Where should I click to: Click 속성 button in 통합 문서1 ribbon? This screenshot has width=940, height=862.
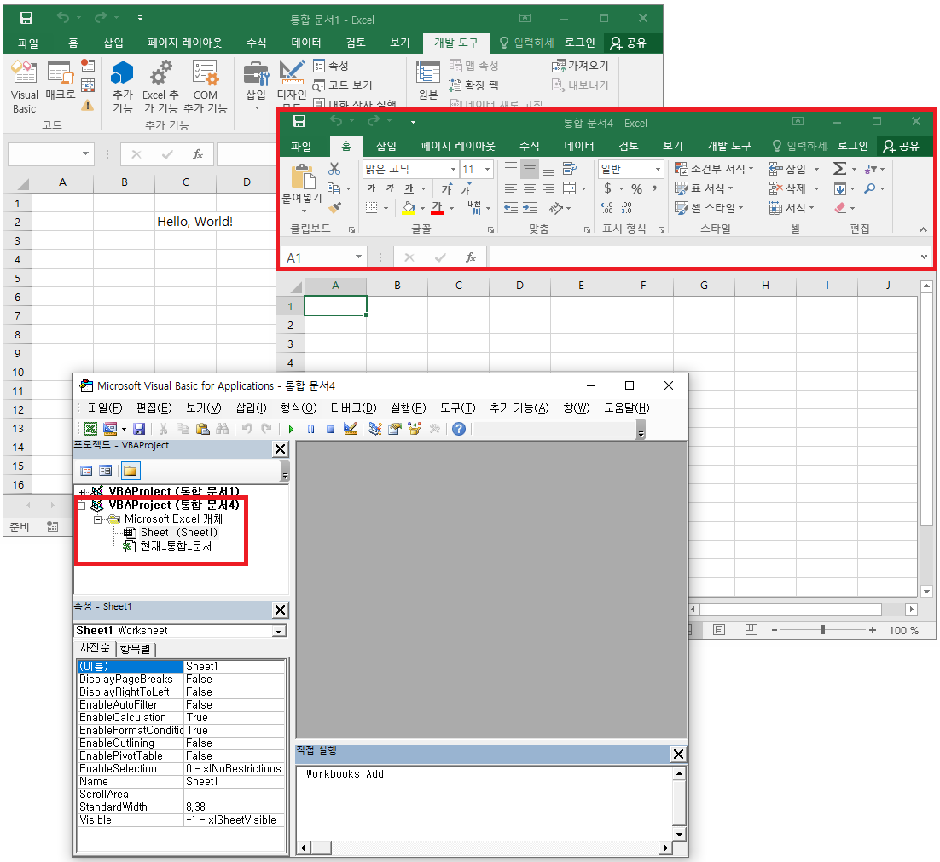[331, 66]
